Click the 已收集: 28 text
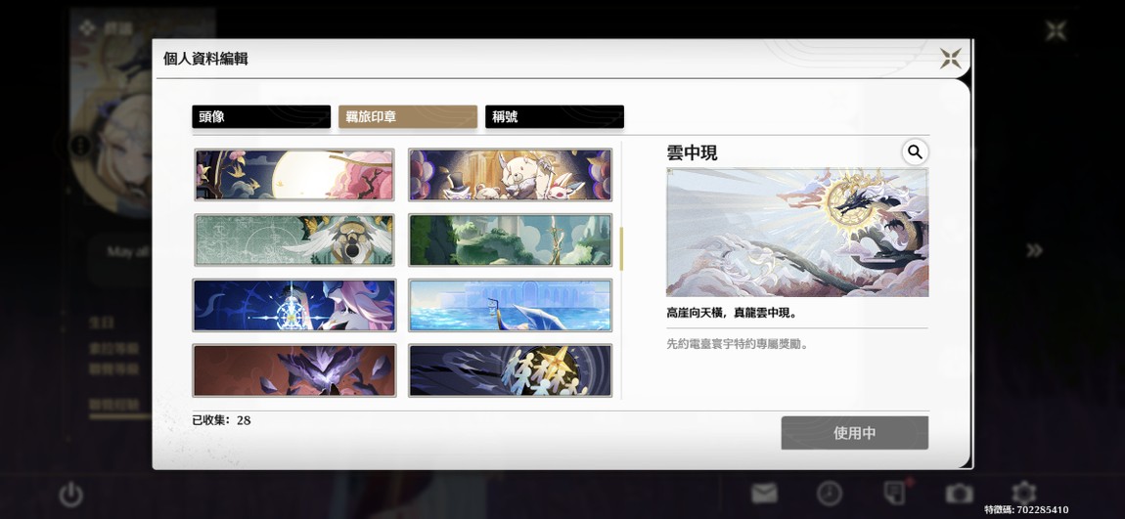The image size is (1125, 519). coord(222,420)
